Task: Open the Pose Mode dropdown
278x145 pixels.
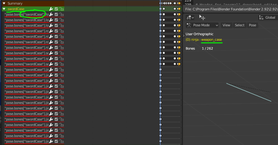Action: pos(202,25)
